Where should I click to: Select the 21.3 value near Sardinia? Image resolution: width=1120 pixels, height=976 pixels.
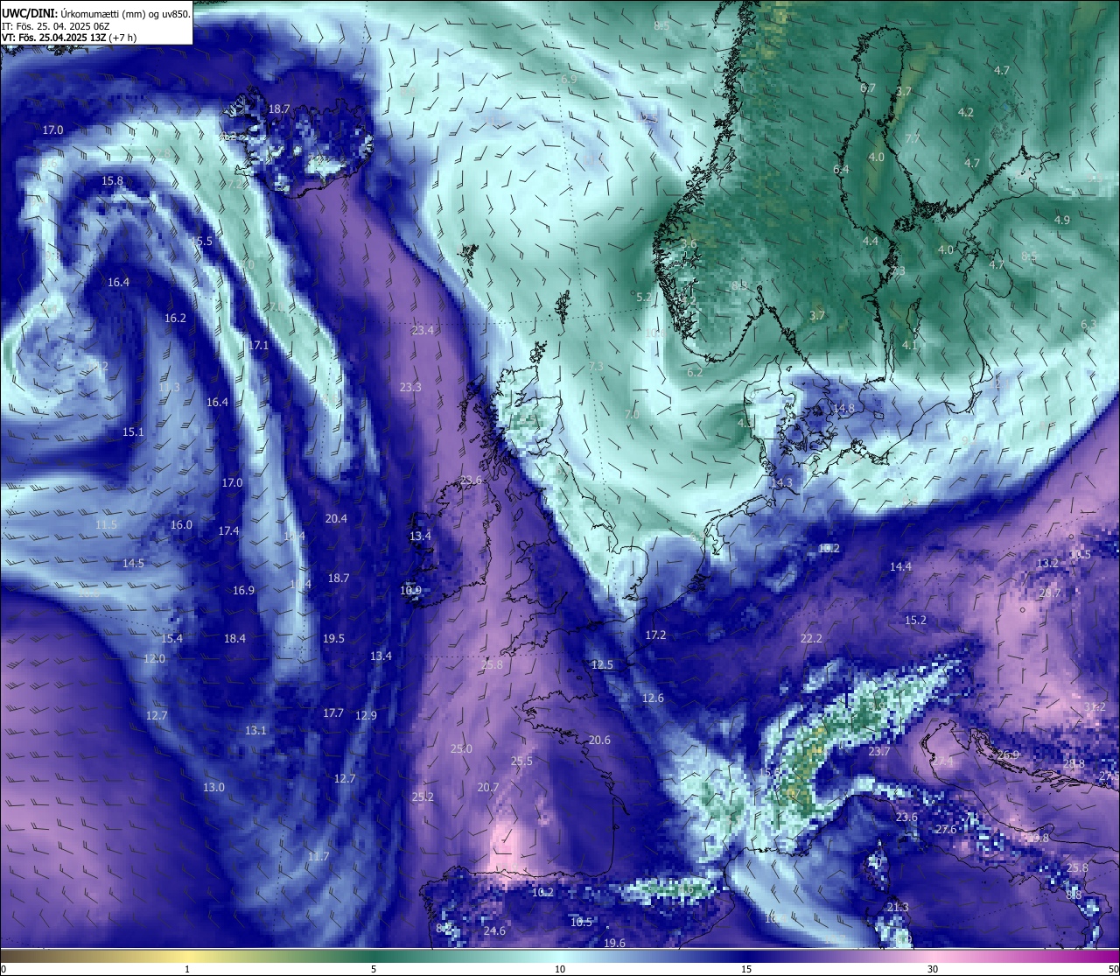click(898, 907)
